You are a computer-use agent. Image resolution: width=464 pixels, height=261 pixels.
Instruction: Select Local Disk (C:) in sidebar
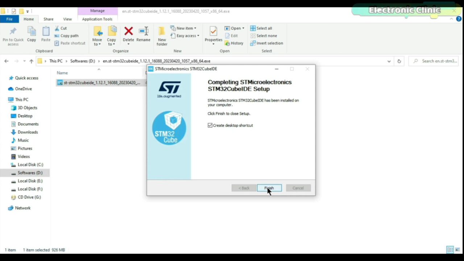[x=30, y=165]
